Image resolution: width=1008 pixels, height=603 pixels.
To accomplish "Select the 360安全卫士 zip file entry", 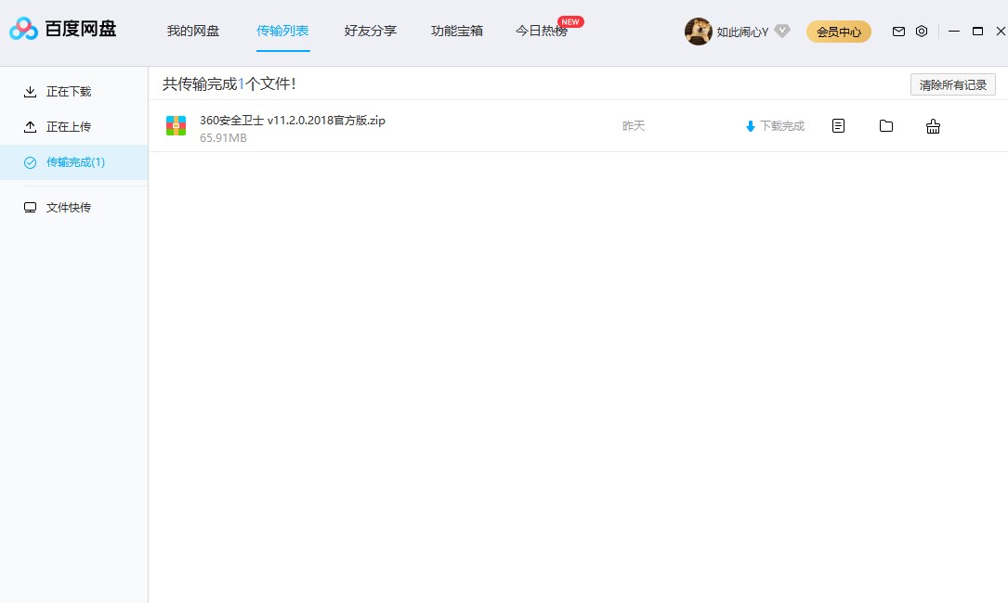I will 293,120.
